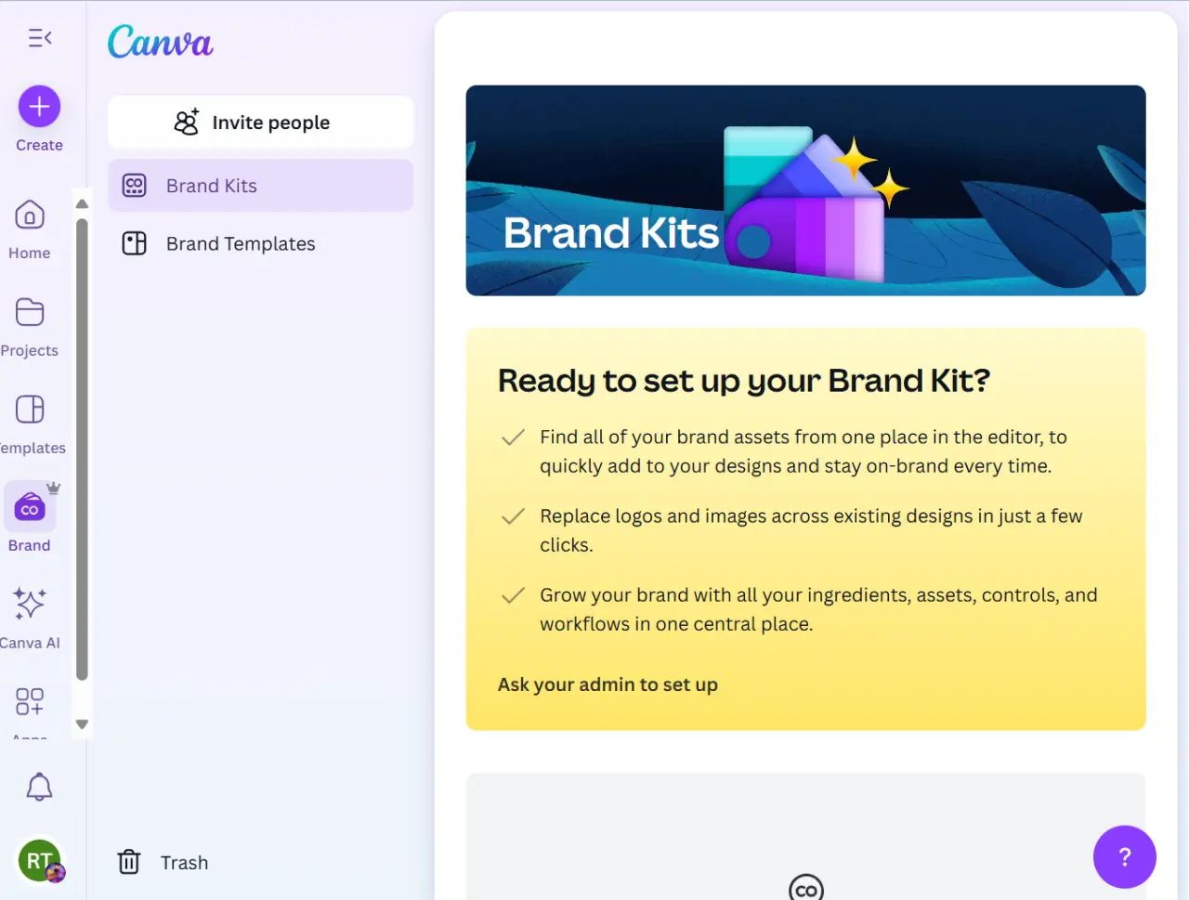Select Brand Templates menu item

(260, 243)
